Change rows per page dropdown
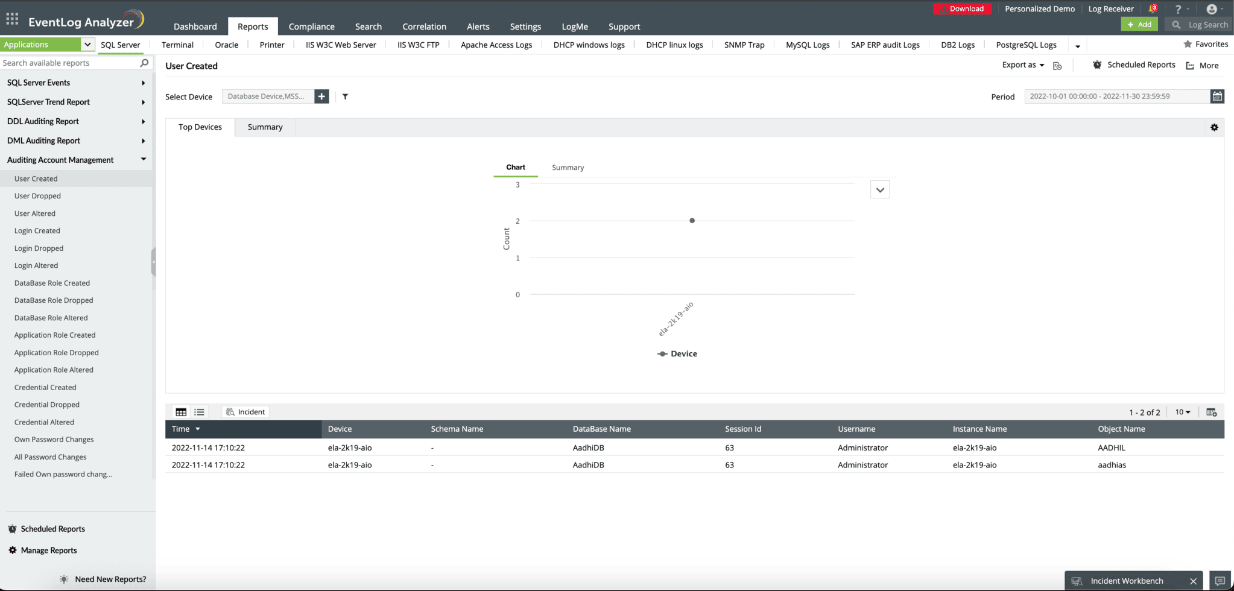 pyautogui.click(x=1182, y=412)
